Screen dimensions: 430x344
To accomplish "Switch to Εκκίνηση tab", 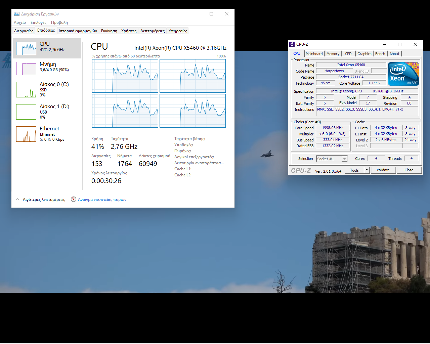I will click(109, 31).
